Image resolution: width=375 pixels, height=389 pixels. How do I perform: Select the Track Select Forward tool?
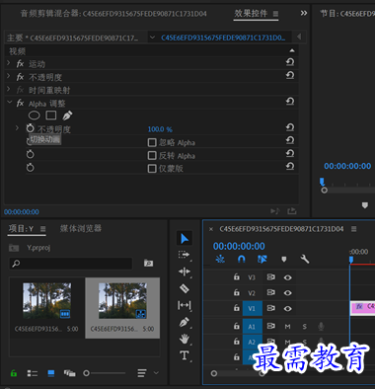185,255
